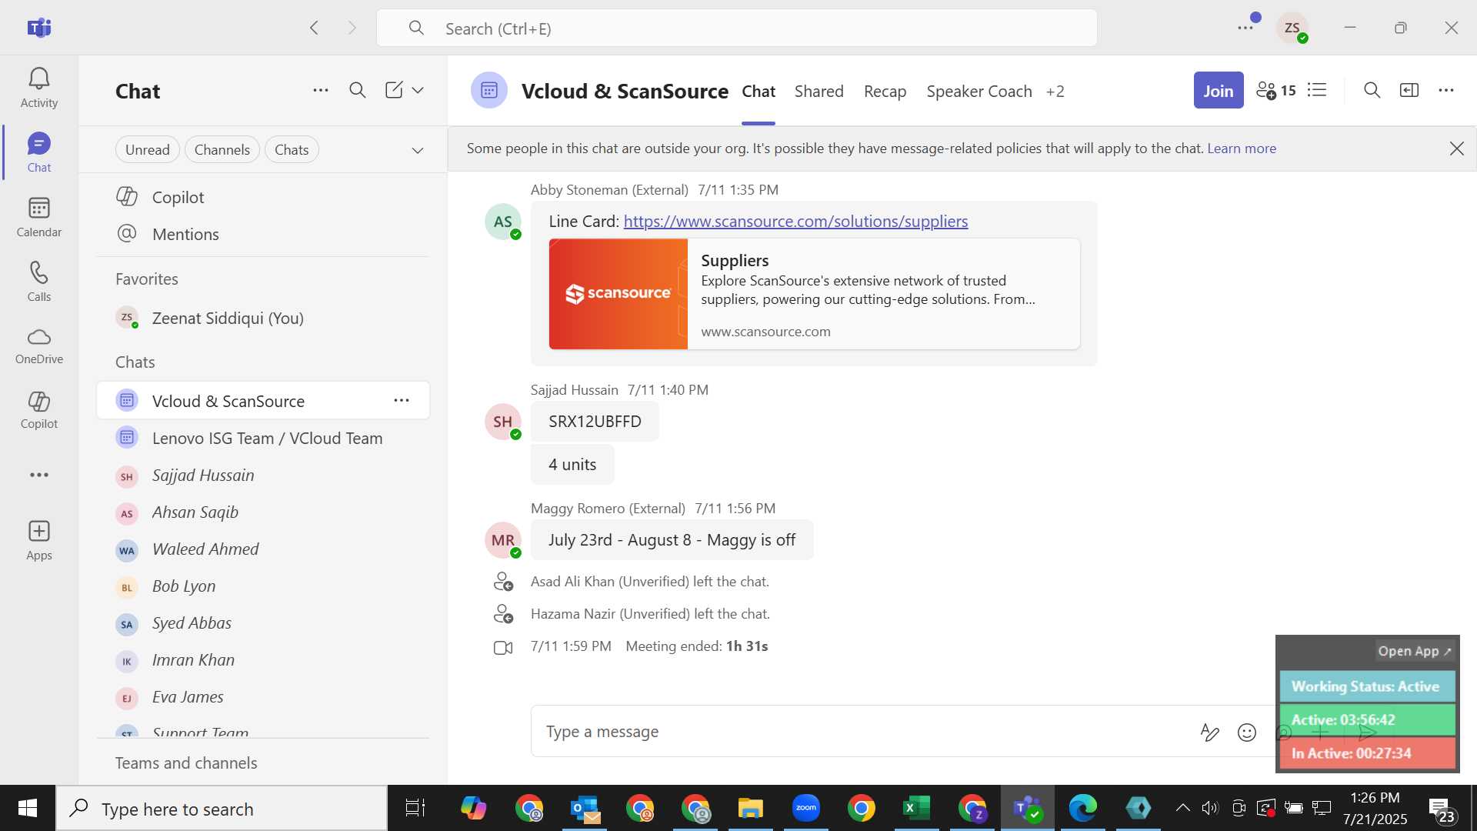Open the Chat section in sidebar
The image size is (1477, 831).
[x=39, y=152]
